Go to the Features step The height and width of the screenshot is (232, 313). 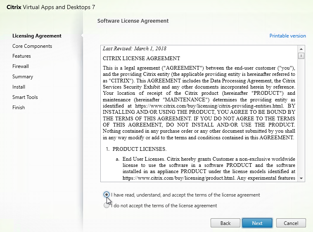[x=21, y=56]
